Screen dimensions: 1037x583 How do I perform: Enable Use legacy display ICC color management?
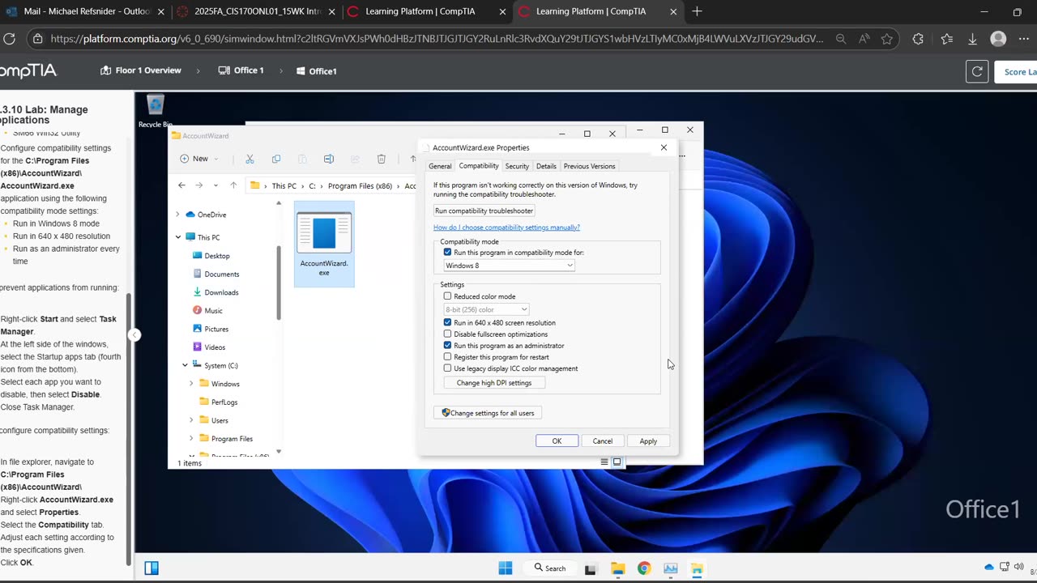pos(447,368)
